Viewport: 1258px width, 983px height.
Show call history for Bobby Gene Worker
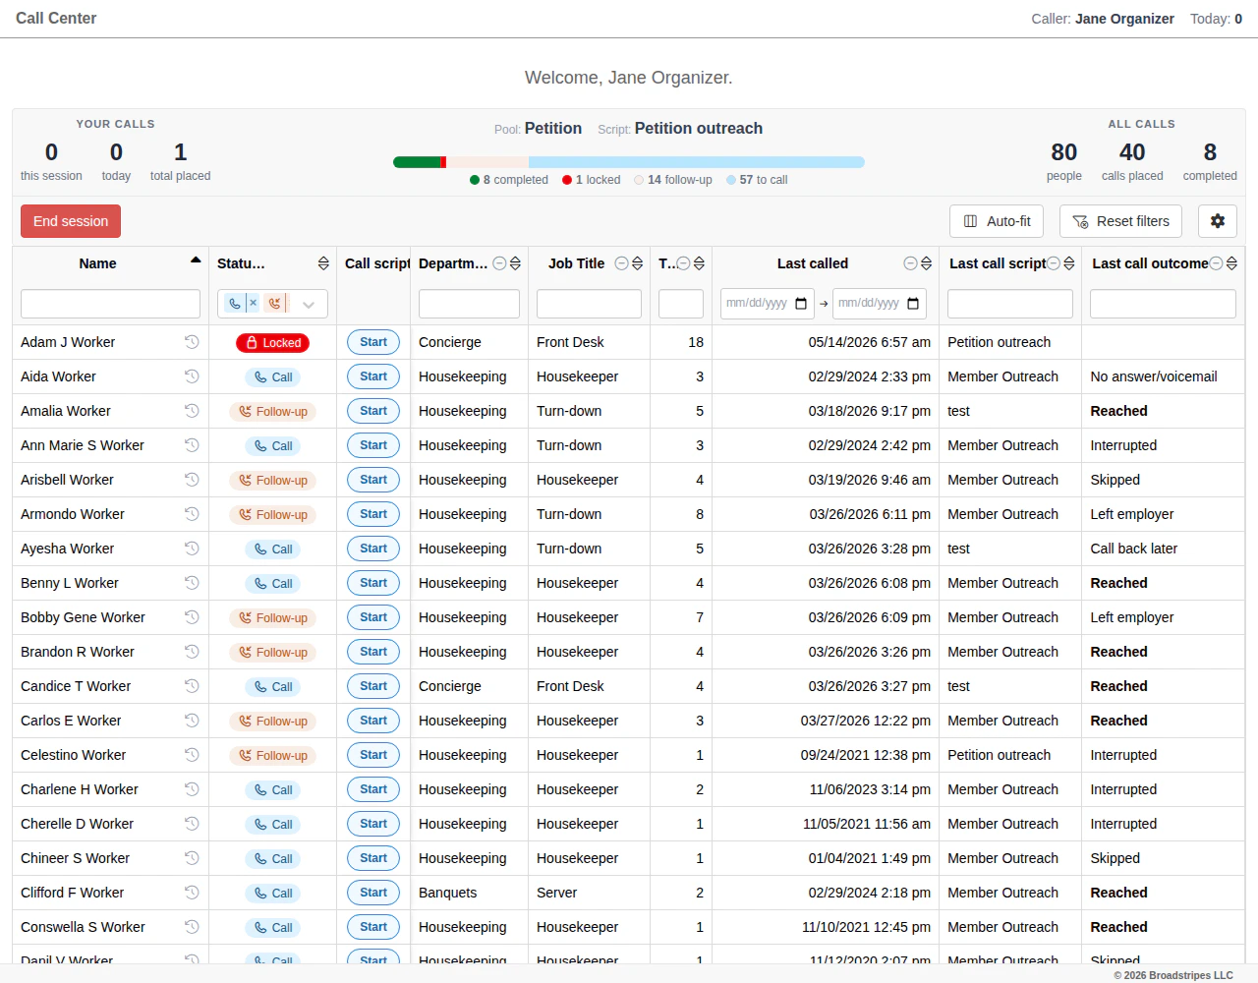click(x=192, y=617)
